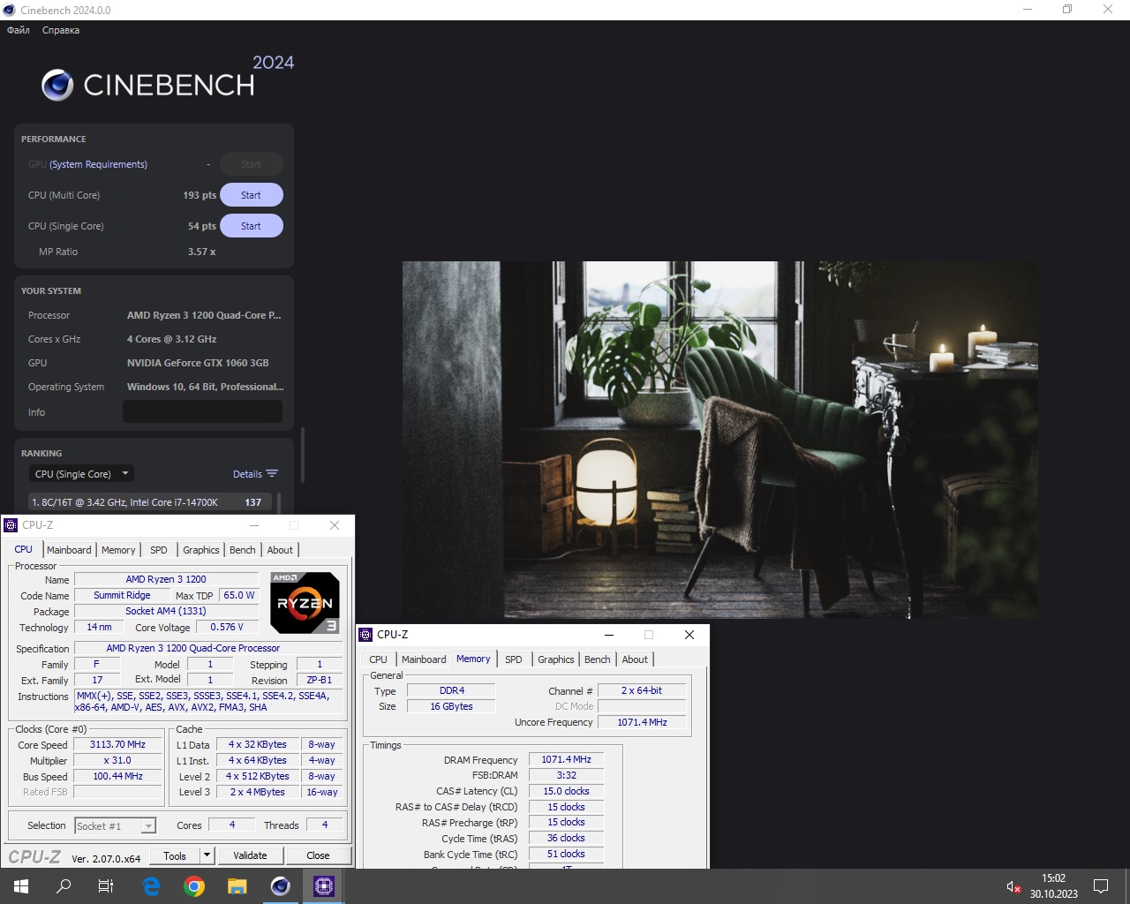Switch to SPD tab in Memory CPU-Z window
Image resolution: width=1130 pixels, height=904 pixels.
coord(514,659)
